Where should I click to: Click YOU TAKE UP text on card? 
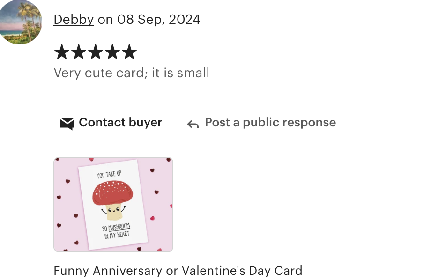click(x=109, y=175)
